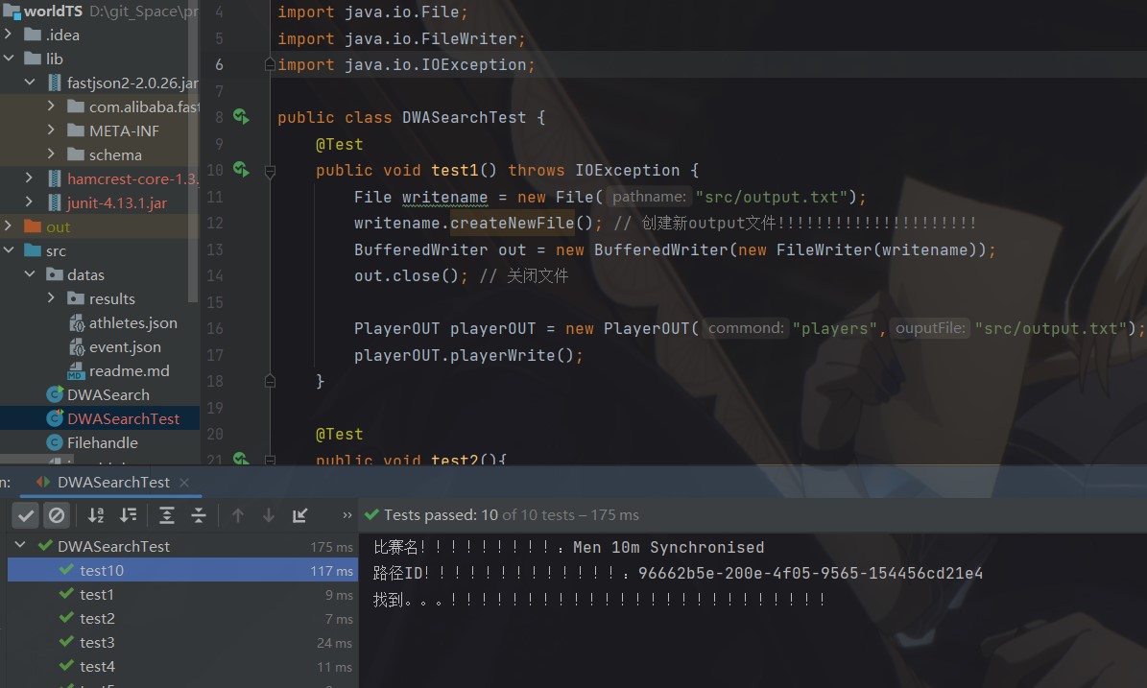Click junit-4.13.1.jar library icon

[x=54, y=202]
